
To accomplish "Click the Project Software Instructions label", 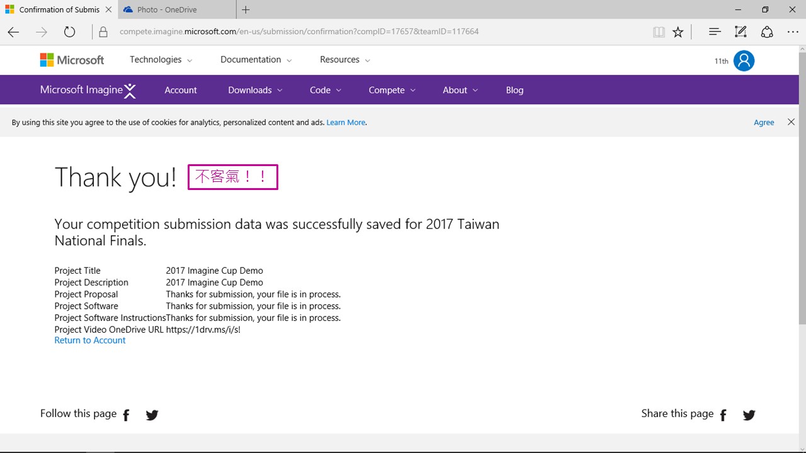I will pos(110,318).
